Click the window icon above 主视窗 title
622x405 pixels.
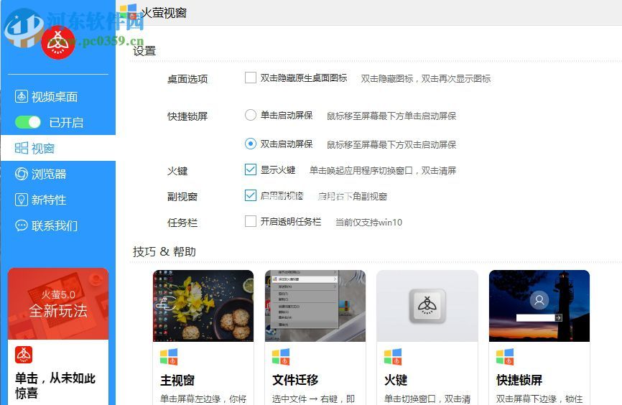pyautogui.click(x=169, y=357)
